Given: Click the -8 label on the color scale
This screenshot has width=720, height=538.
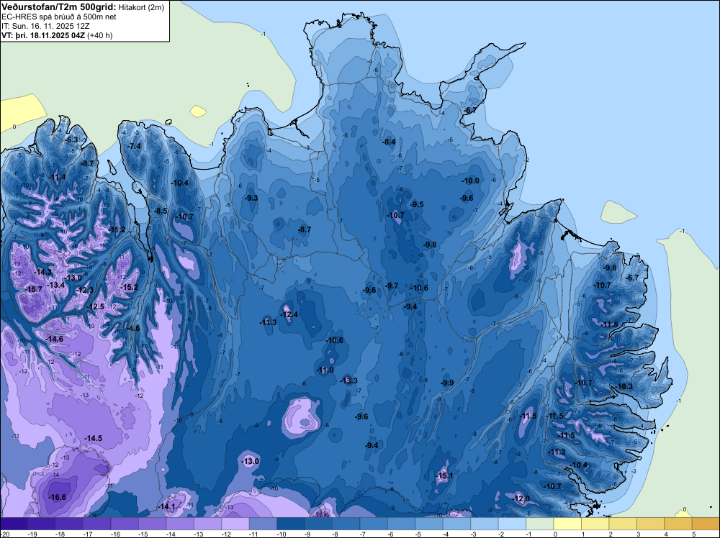Looking at the screenshot, I should [336, 534].
